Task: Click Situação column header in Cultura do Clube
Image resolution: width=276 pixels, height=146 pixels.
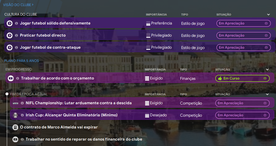Action: (x=224, y=15)
